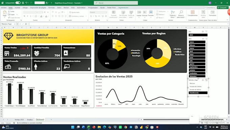Click the Ajustar texto wrap button
The width and height of the screenshot is (230, 130).
74,12
